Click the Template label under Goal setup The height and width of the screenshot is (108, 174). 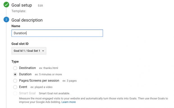pyautogui.click(x=19, y=11)
